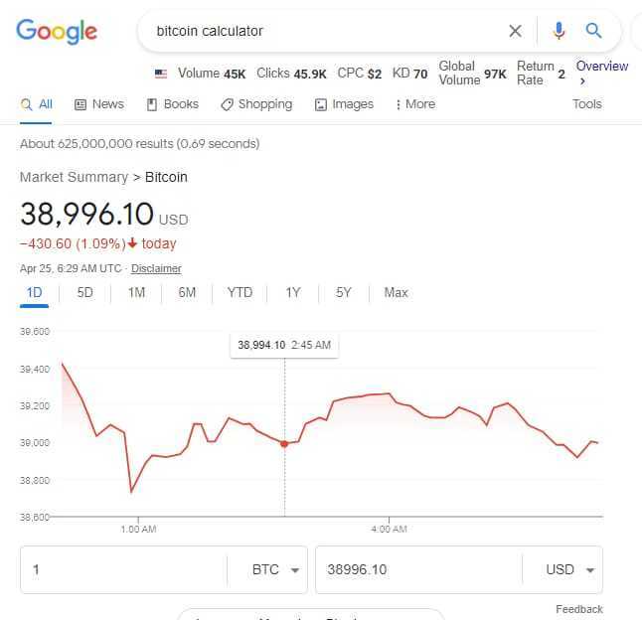Switch to the News tab
Screen dimensions: 642x620
click(x=99, y=104)
